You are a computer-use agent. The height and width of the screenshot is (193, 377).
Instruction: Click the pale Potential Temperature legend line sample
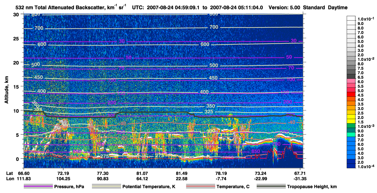tap(106, 187)
